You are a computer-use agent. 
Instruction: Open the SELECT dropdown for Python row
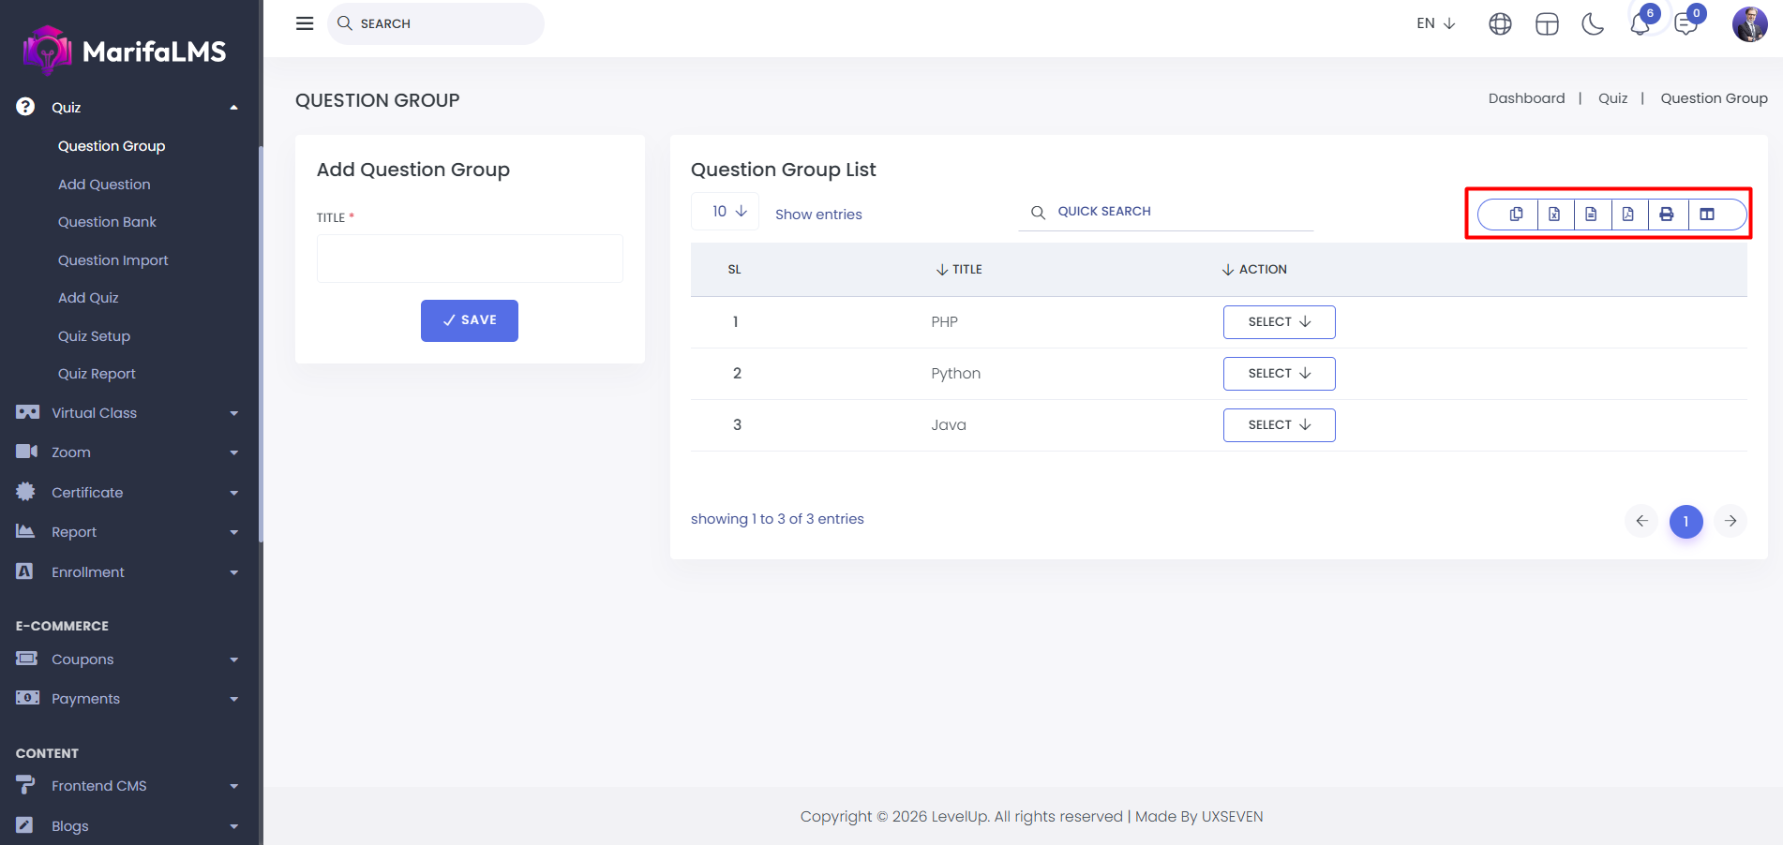[x=1279, y=374]
